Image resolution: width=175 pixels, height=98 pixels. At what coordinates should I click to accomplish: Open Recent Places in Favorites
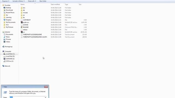pyautogui.click(x=10, y=13)
